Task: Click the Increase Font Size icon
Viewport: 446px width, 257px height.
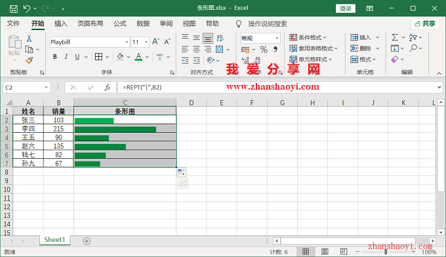Action: 155,42
